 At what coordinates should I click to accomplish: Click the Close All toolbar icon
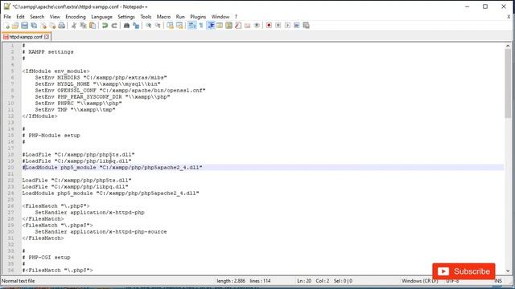click(52, 26)
